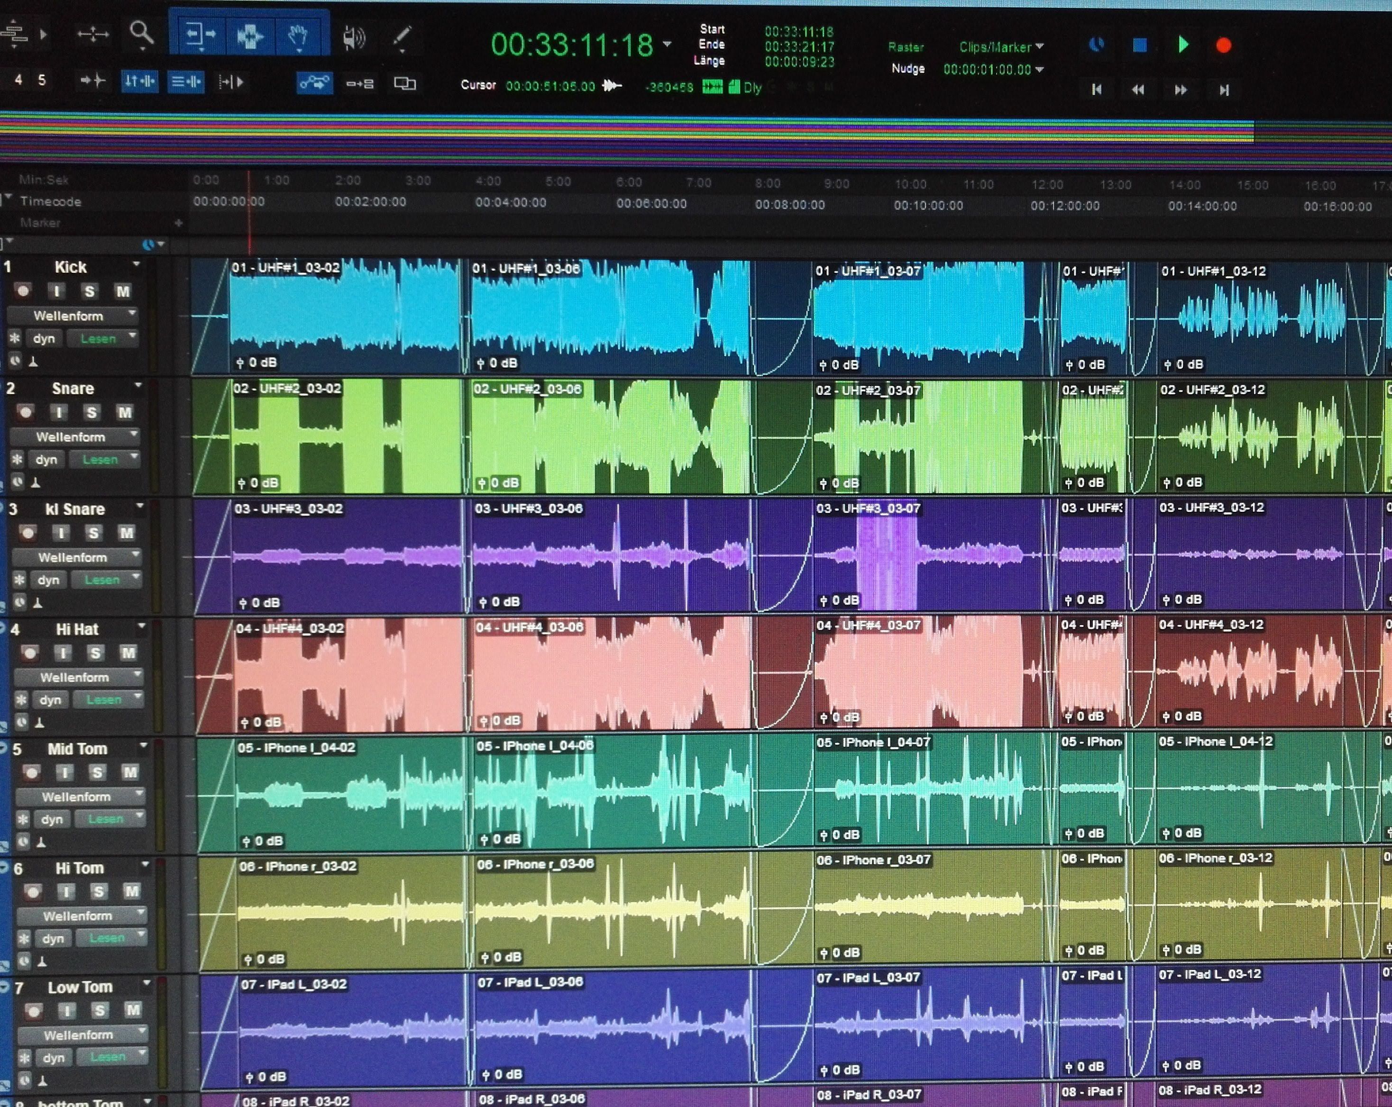The width and height of the screenshot is (1392, 1107).
Task: Click the green grid indicator icon
Action: tap(712, 87)
